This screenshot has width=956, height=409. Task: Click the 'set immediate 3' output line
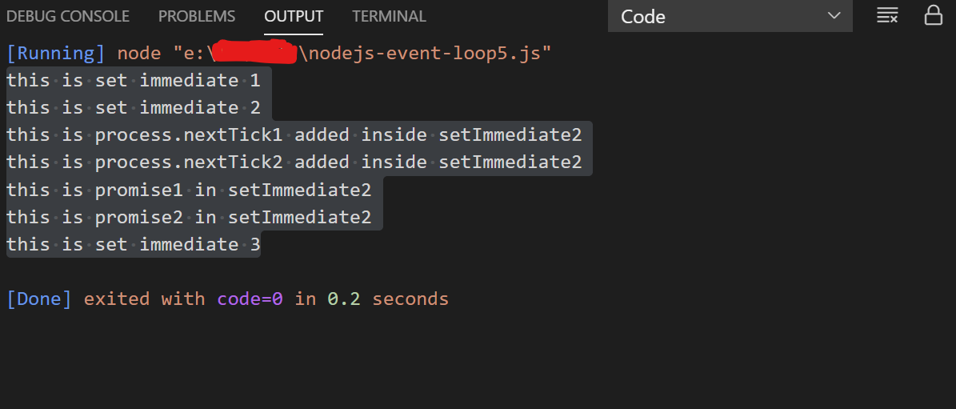pos(134,244)
